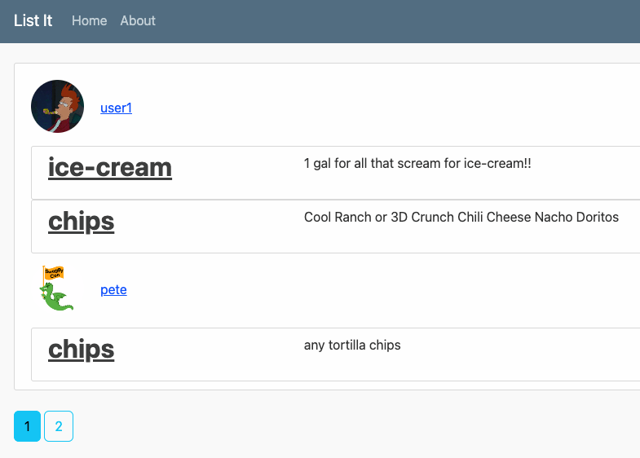Select pagination page 1 button
Screen dimensions: 640x458
28,426
